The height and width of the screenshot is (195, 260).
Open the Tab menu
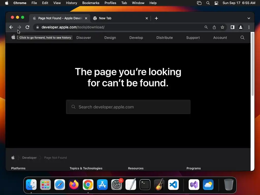(x=124, y=3)
